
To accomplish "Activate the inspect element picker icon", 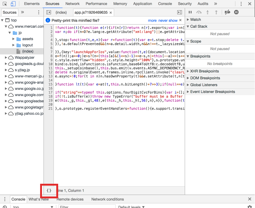I will 5,4.
